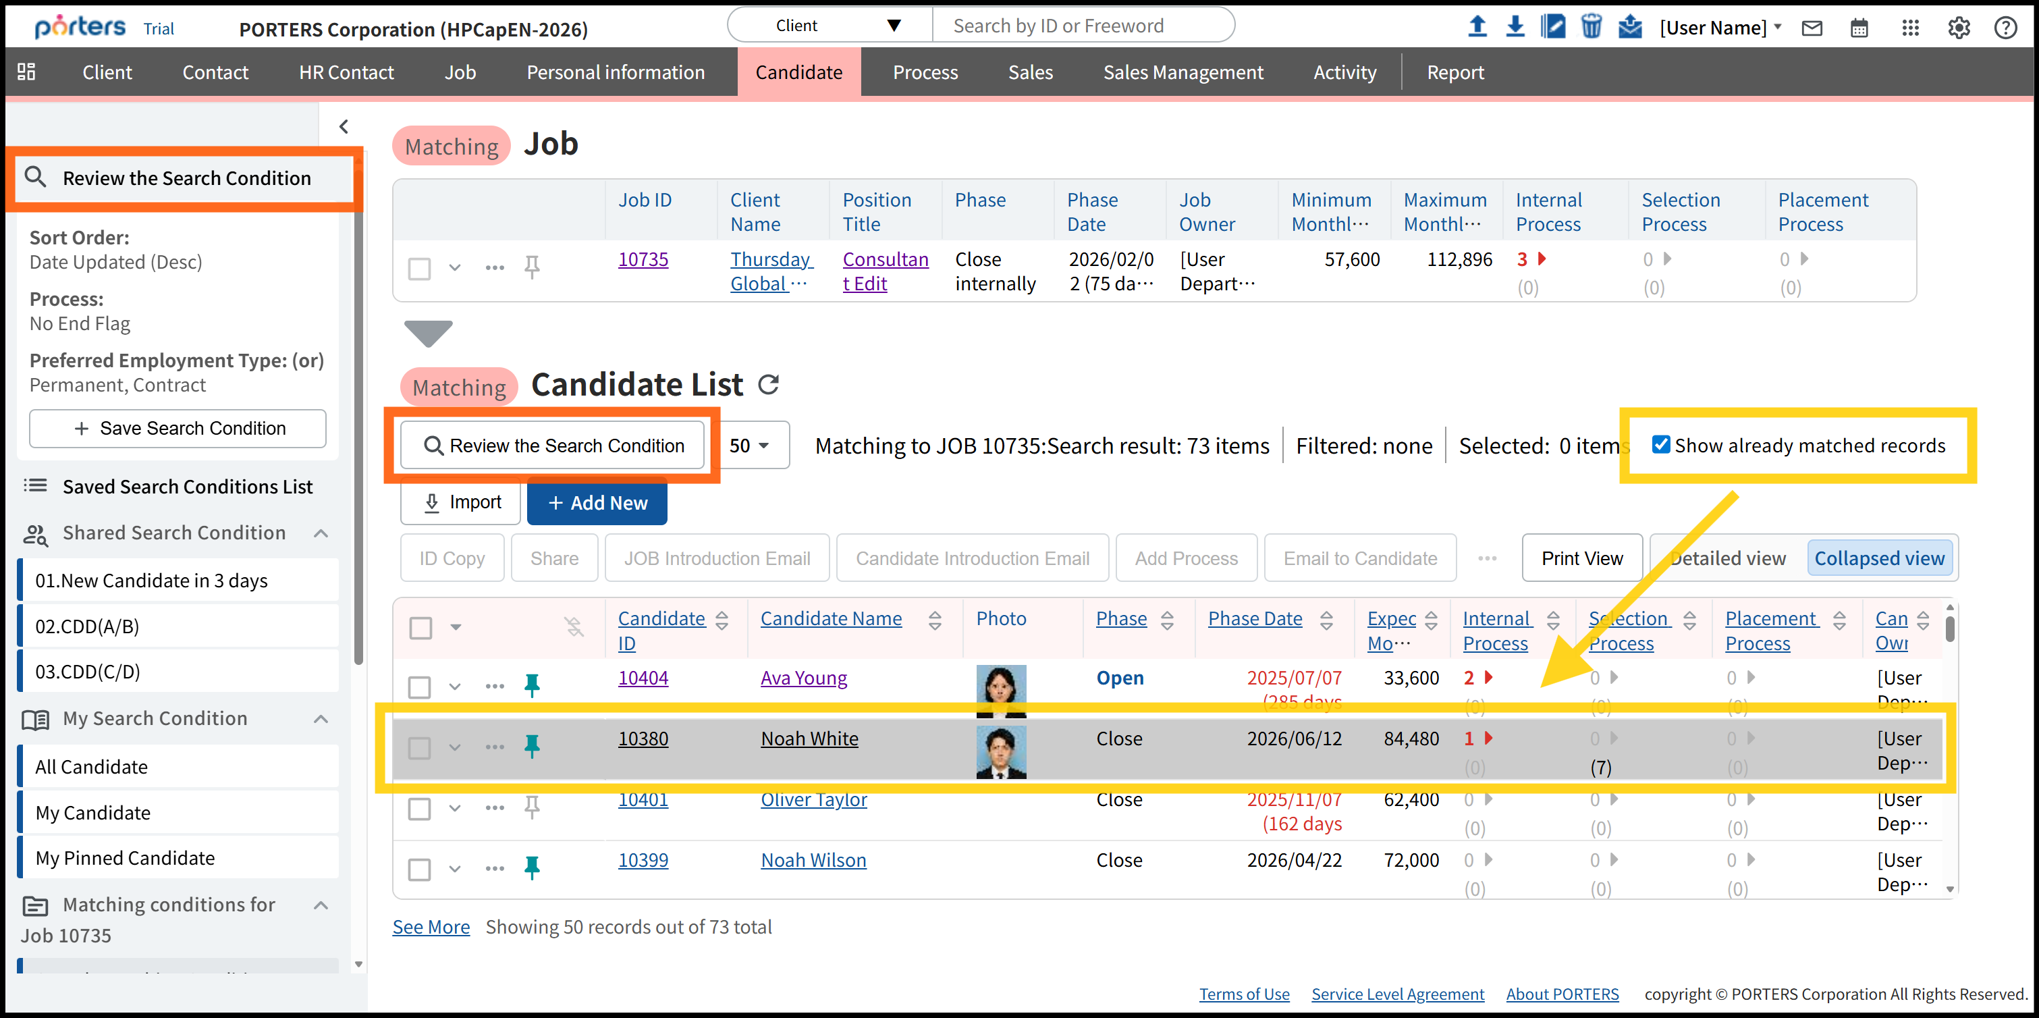
Task: Tick the Job 10735 row checkbox
Action: tap(420, 269)
